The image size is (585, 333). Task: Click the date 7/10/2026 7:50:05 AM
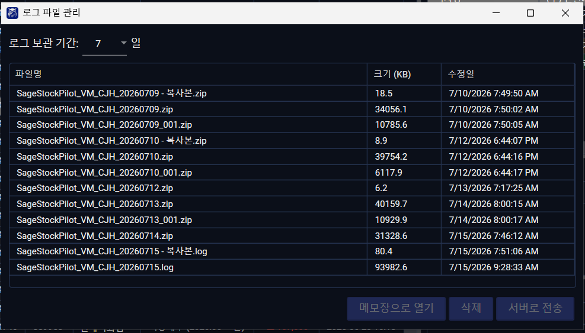tap(494, 125)
